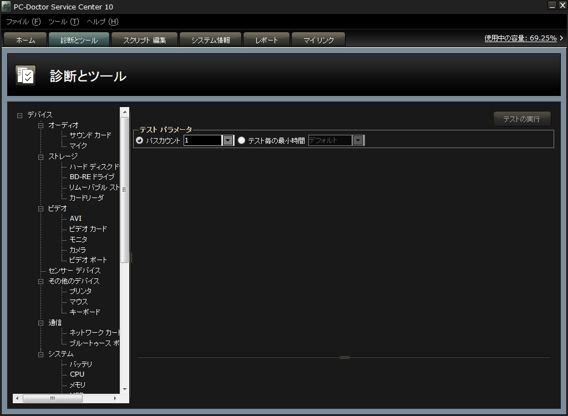The image size is (568, 416).
Task: Click the horizontal splitter handle below parameters
Action: pos(344,357)
